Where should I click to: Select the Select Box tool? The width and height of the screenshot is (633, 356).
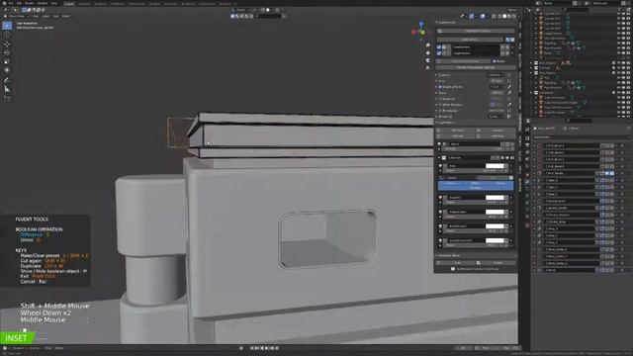[x=7, y=26]
